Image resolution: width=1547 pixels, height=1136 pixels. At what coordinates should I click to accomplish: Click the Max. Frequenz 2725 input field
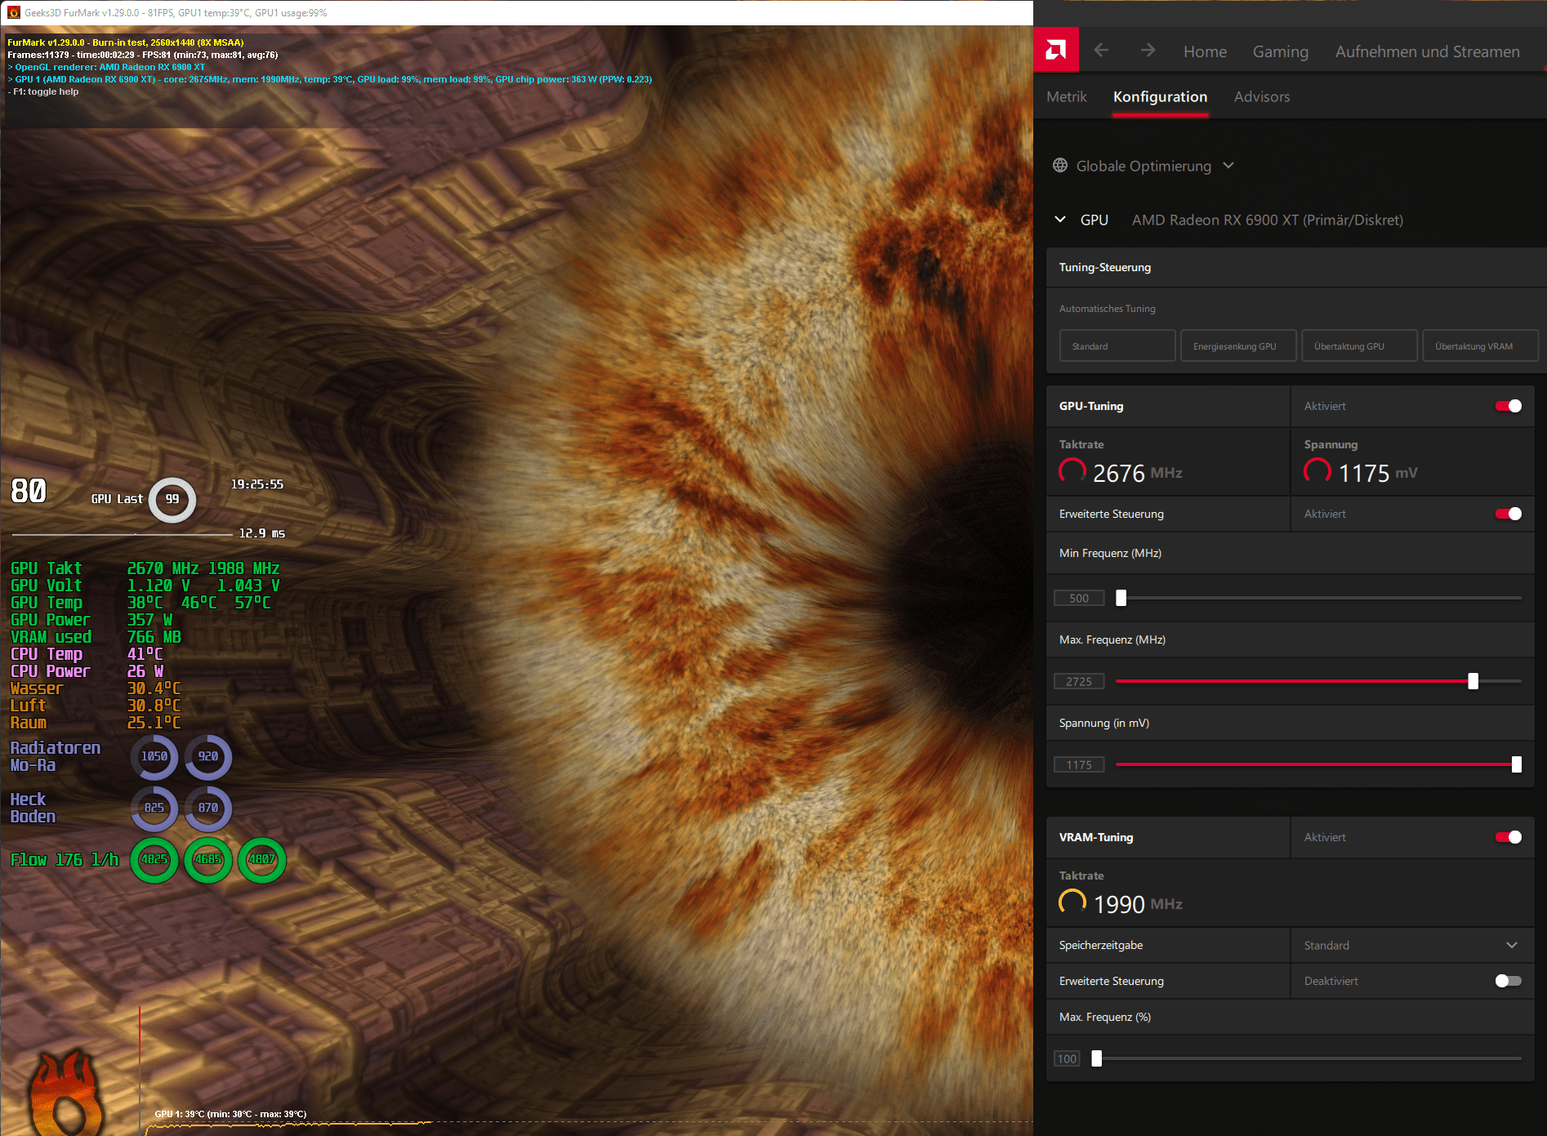pyautogui.click(x=1079, y=681)
